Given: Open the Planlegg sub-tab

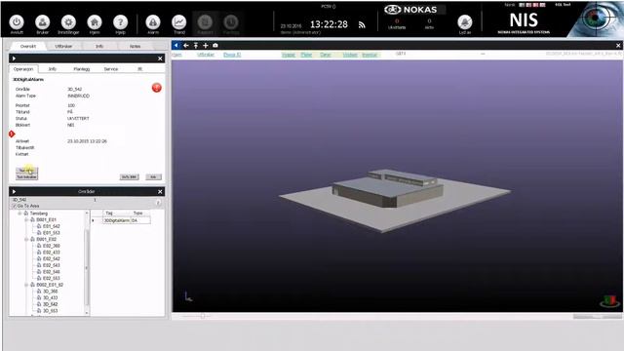Looking at the screenshot, I should 81,69.
